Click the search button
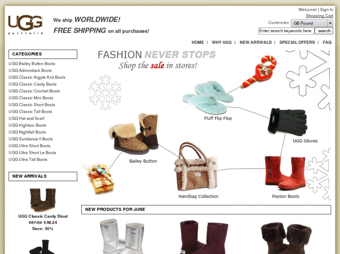 coord(324,31)
